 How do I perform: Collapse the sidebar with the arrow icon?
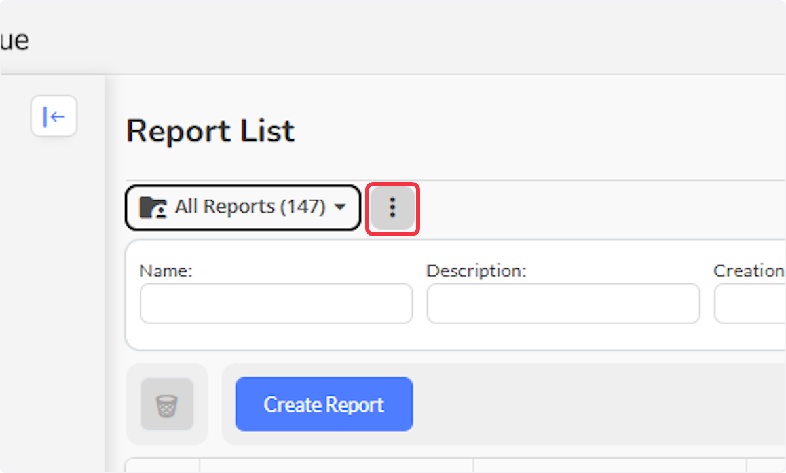point(54,116)
